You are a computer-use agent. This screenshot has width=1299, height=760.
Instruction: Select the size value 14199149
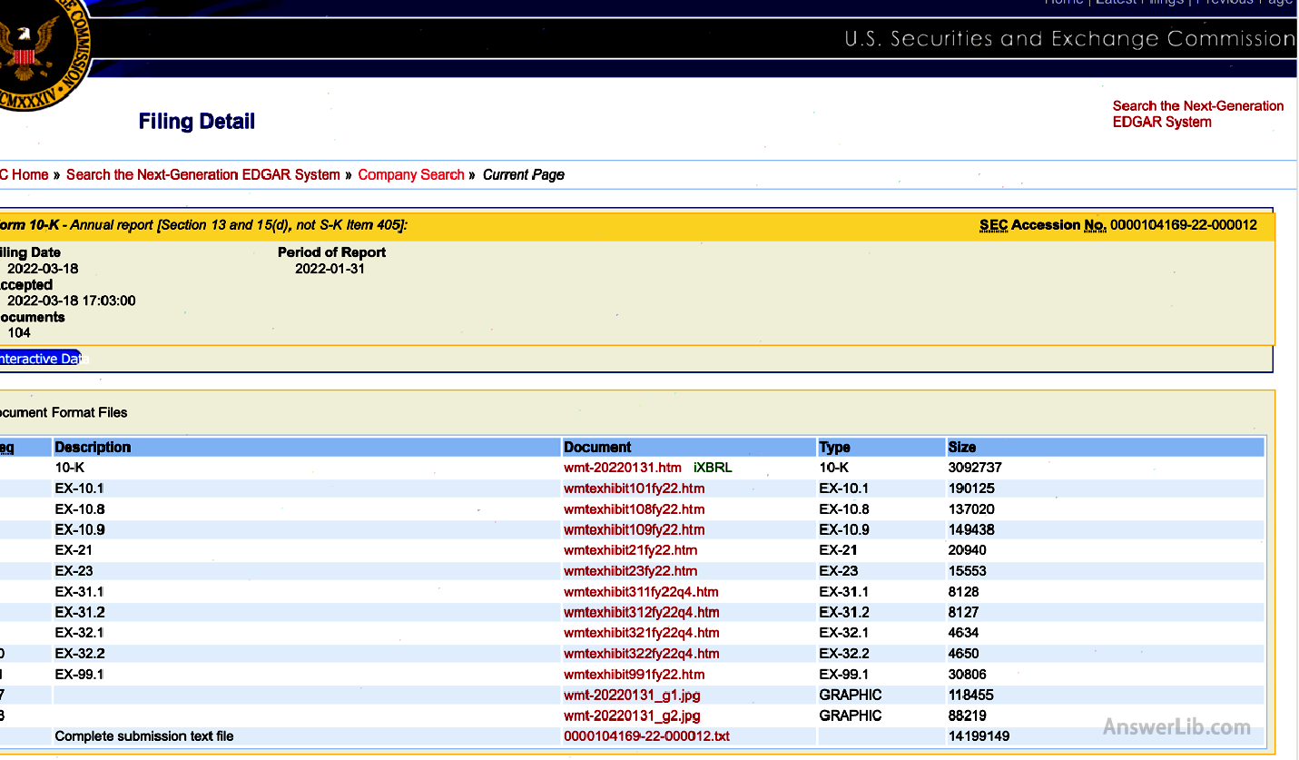coord(979,736)
